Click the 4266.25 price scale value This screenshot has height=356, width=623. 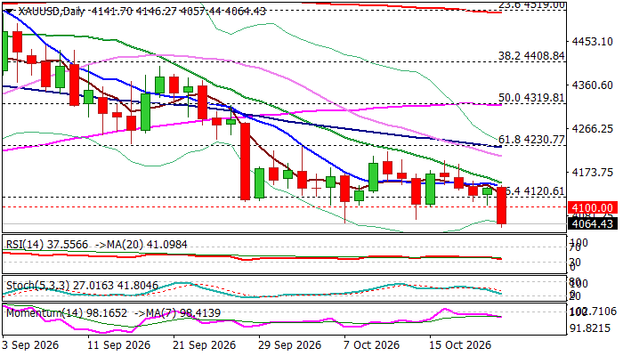[x=593, y=129]
